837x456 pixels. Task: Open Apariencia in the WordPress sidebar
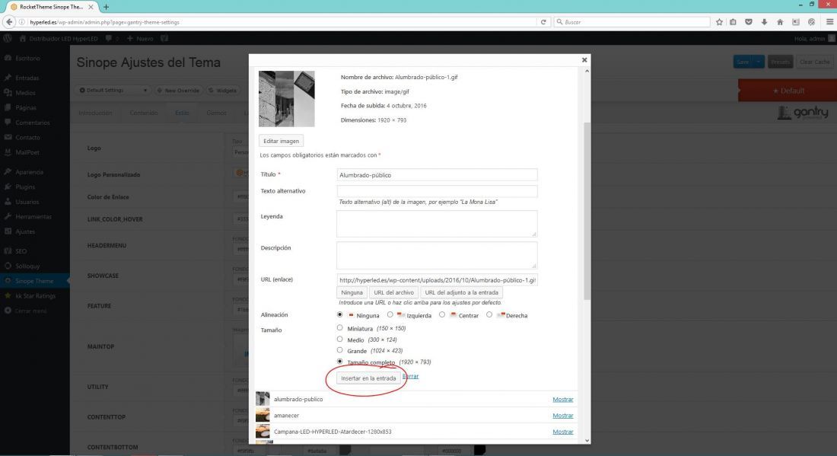29,173
